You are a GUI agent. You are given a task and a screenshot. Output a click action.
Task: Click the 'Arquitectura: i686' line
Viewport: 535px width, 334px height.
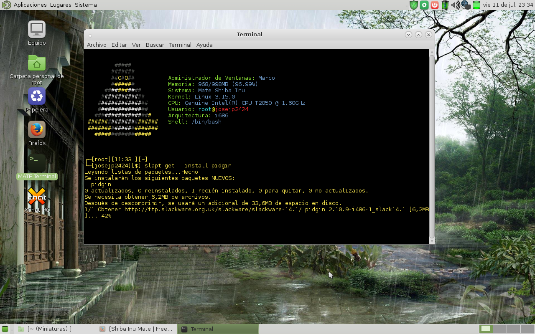[198, 116]
